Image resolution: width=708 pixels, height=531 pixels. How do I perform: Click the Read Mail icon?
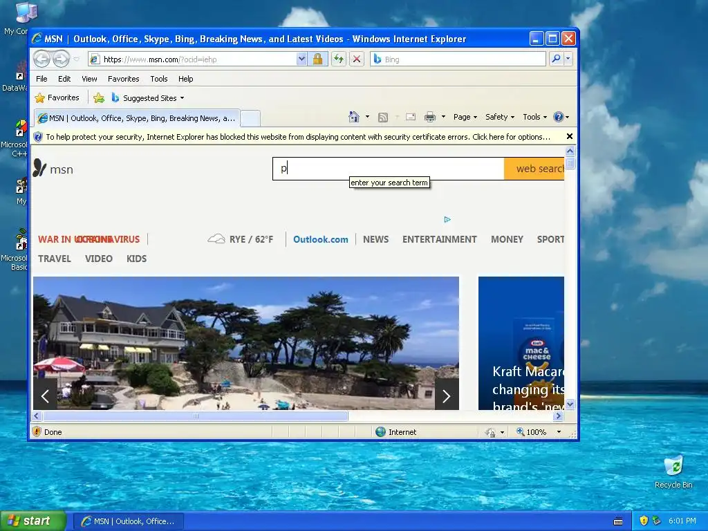411,117
